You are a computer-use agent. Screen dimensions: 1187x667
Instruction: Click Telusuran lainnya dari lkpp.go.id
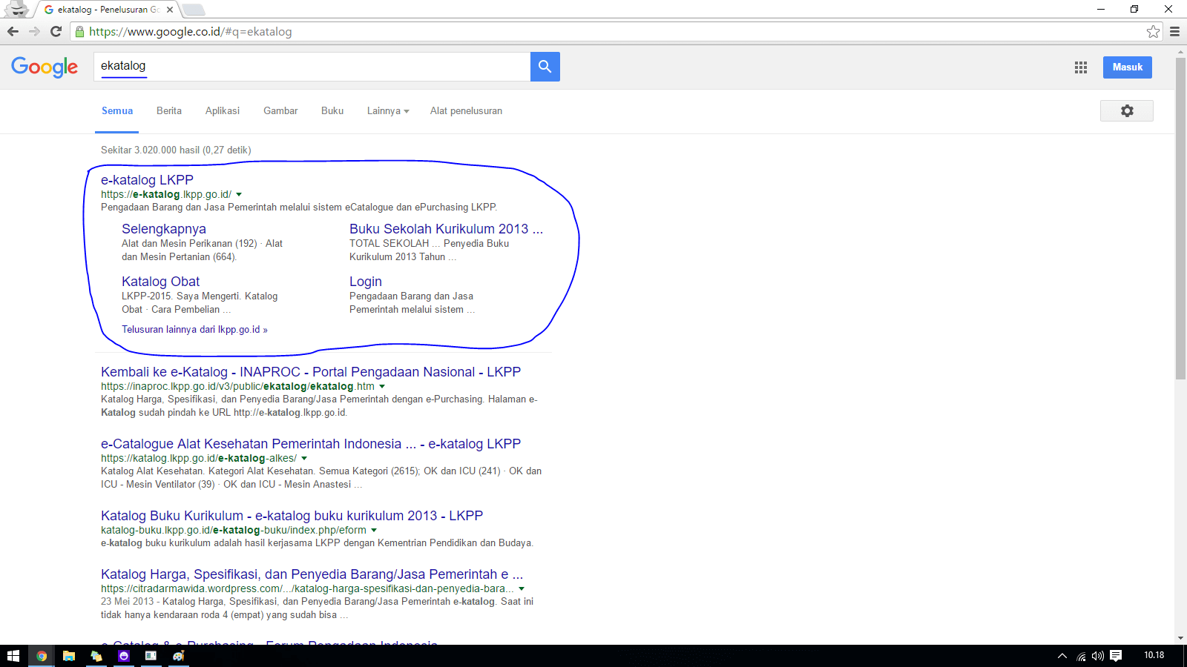click(x=194, y=330)
